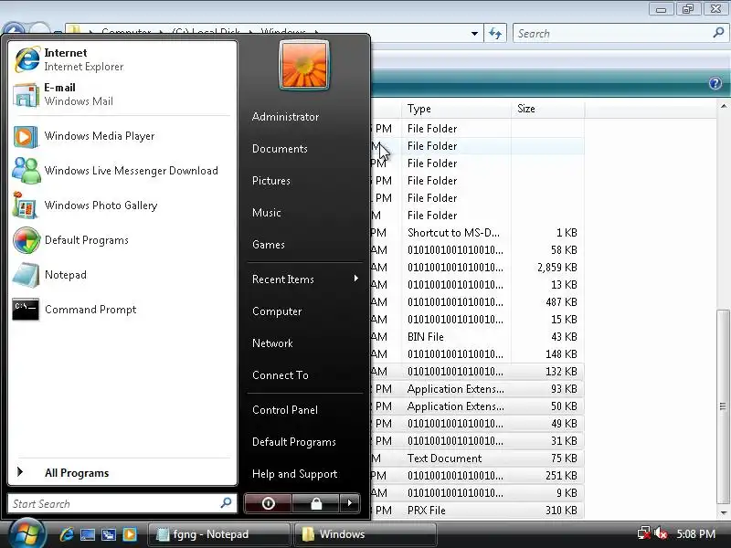Click Switch between windows icon
The width and height of the screenshot is (731, 548).
click(x=109, y=534)
